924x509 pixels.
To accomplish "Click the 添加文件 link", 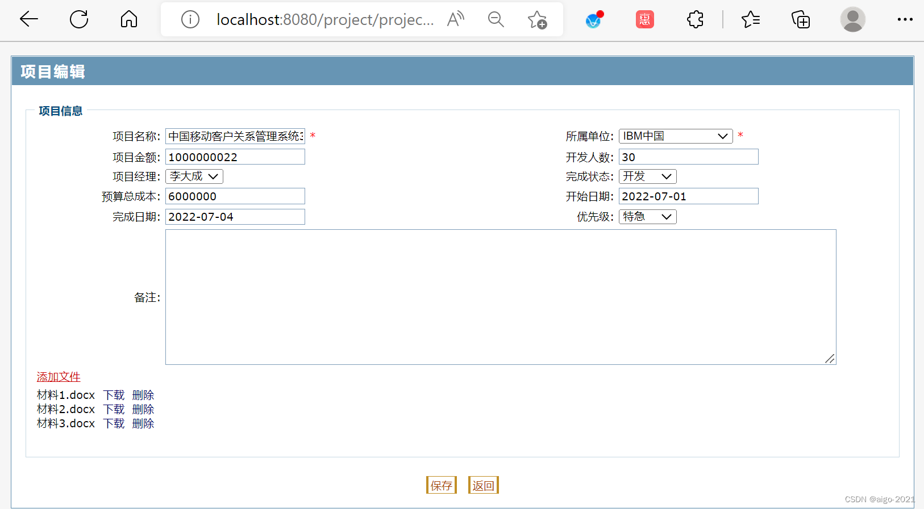I will (x=59, y=377).
